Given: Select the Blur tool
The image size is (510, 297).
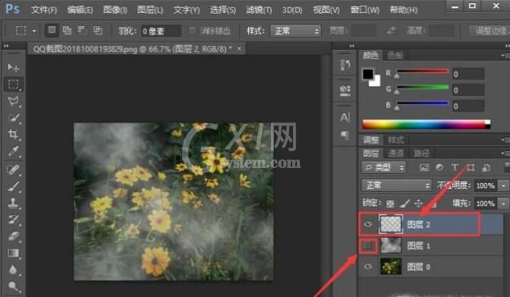Looking at the screenshot, I should tap(14, 270).
